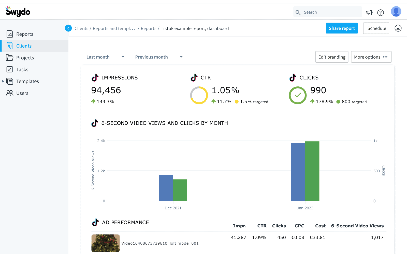Collapse sidebar with the back chevron
Screen dimensions: 407x254
(x=68, y=28)
